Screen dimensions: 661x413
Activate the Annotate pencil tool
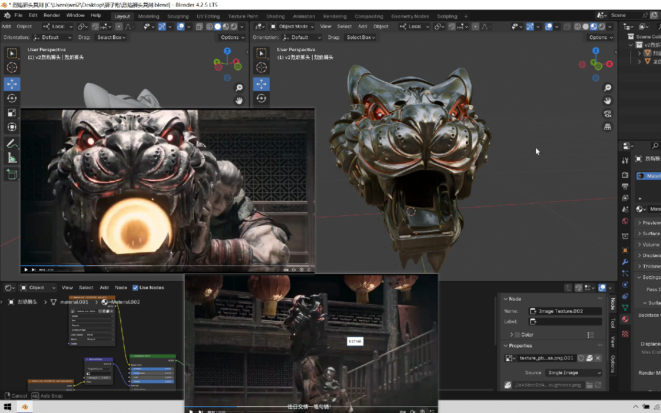tap(12, 143)
